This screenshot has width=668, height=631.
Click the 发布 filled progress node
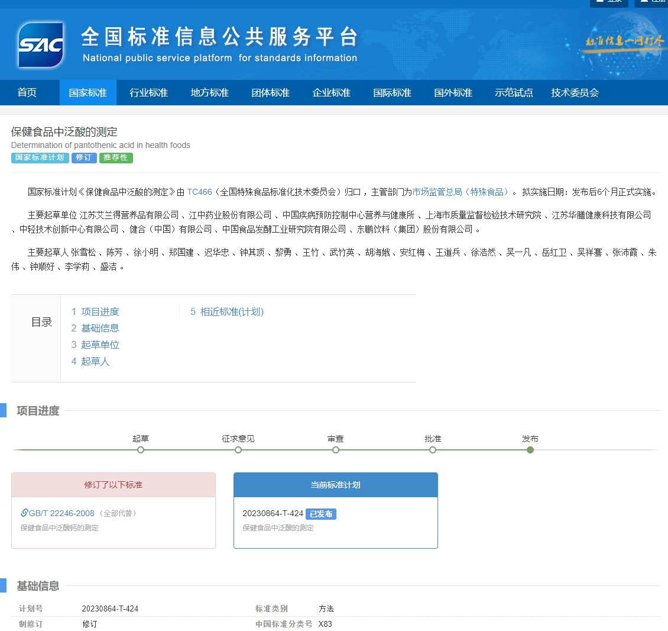coord(530,450)
